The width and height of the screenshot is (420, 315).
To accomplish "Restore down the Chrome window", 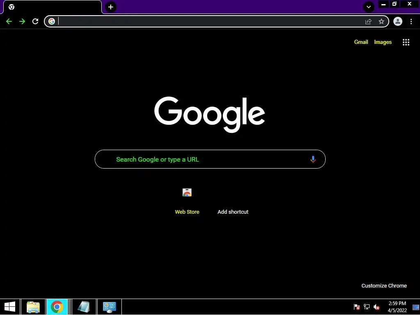I will pyautogui.click(x=395, y=4).
